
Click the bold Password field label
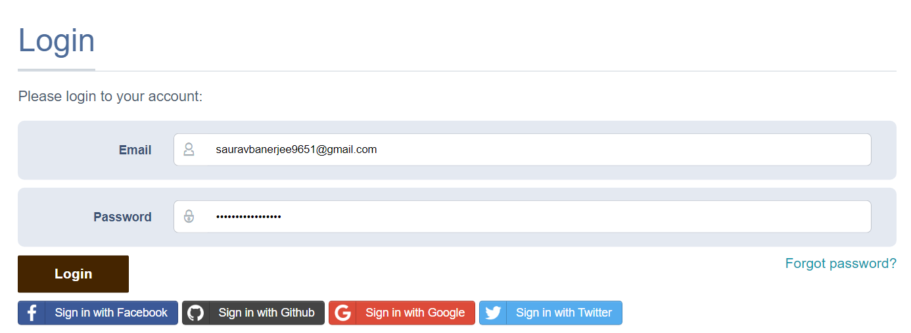tap(122, 217)
